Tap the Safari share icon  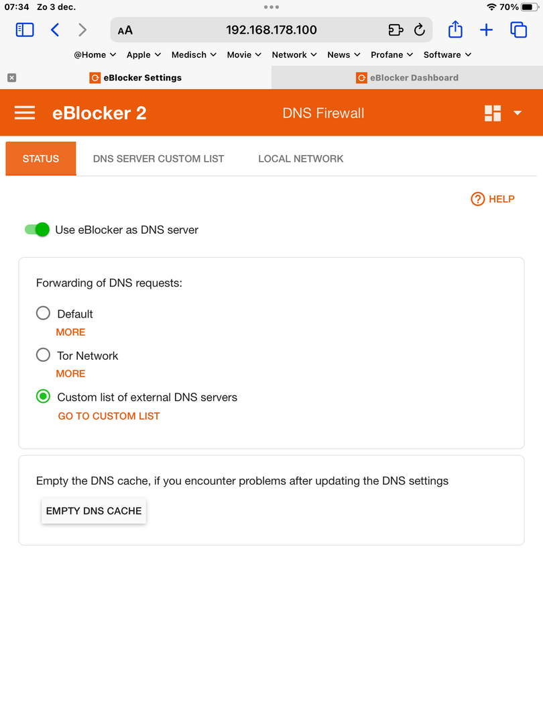point(455,30)
